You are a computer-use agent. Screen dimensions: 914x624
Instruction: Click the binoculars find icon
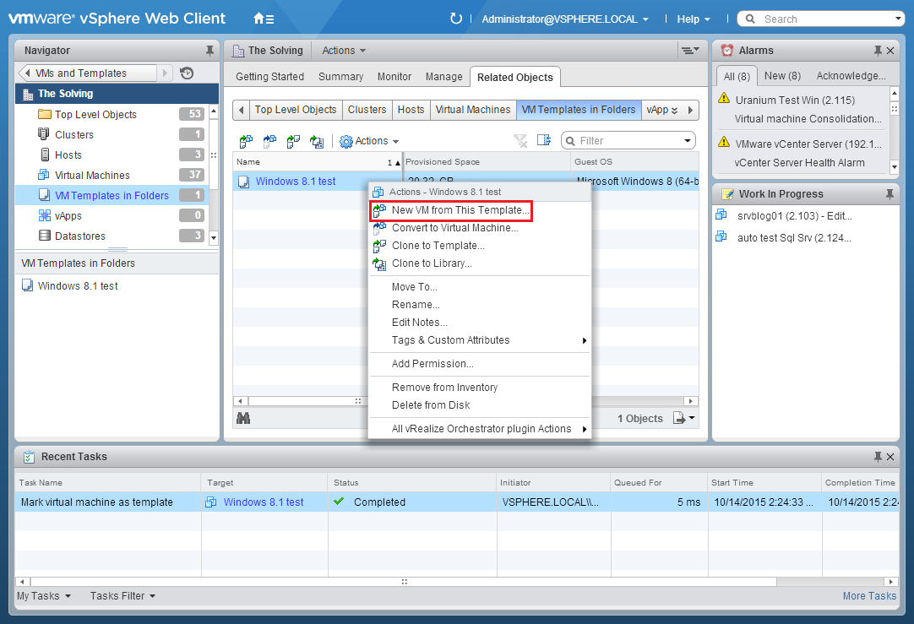point(243,418)
